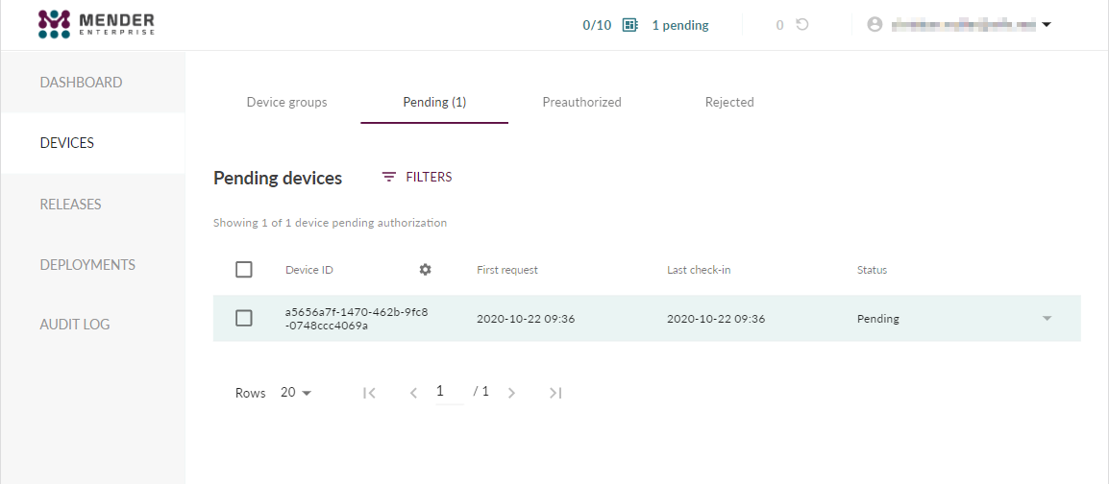The width and height of the screenshot is (1109, 484).
Task: Click the '1 pending' link in header
Action: pos(680,25)
